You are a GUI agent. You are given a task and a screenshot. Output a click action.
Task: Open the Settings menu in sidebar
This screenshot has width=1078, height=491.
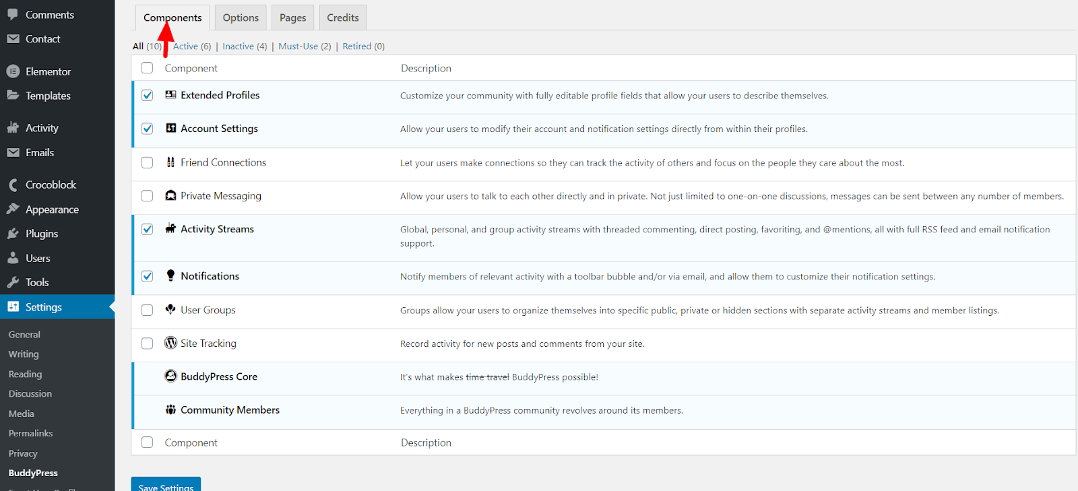[x=57, y=307]
